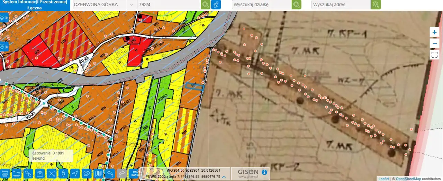The image size is (443, 181).
Task: Zoom in the map with plus button
Action: (x=434, y=32)
